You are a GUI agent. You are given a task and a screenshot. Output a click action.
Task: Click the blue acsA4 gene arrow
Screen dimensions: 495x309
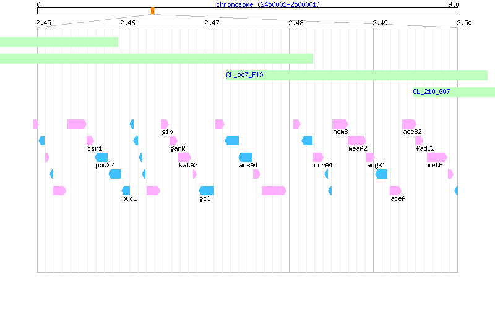click(246, 158)
